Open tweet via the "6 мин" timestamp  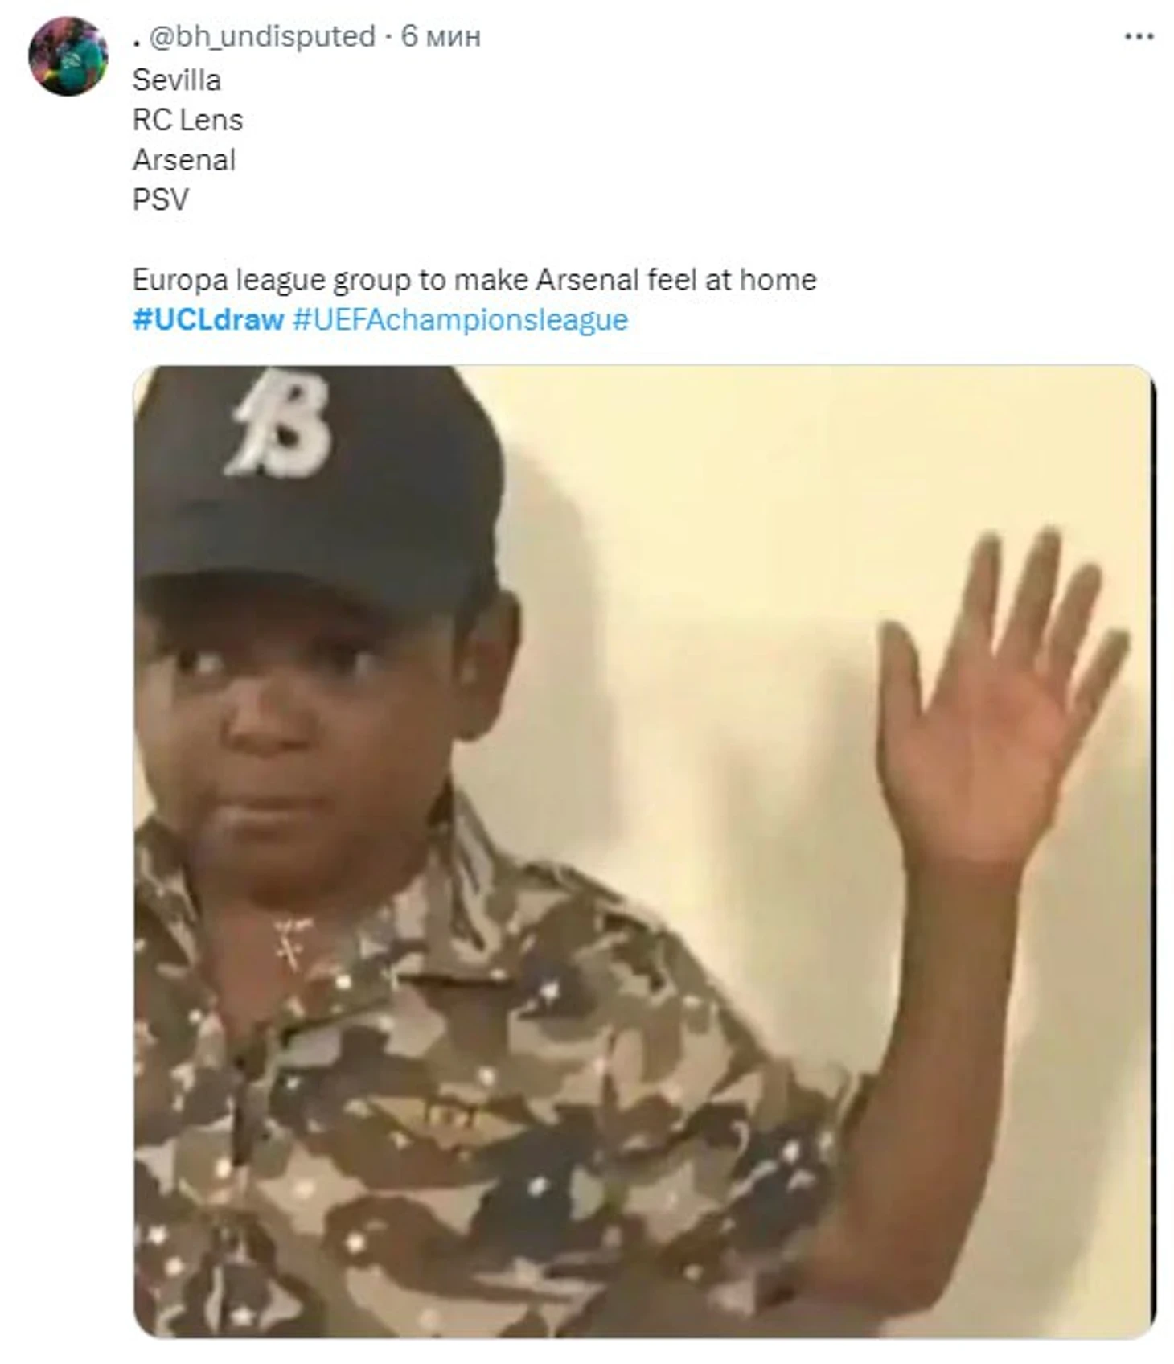point(441,36)
